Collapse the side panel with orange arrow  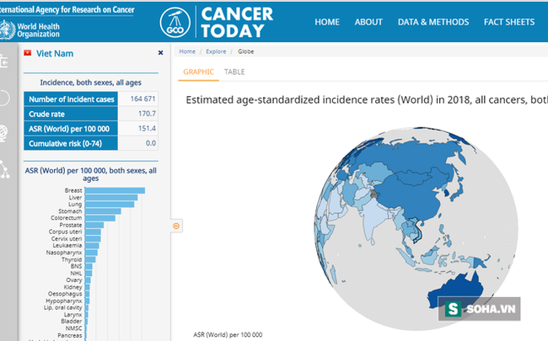click(176, 226)
